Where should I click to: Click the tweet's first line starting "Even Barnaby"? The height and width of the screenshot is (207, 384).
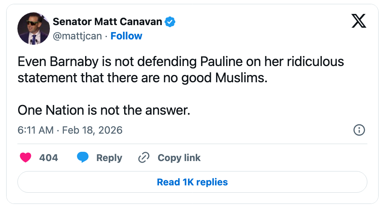(181, 62)
